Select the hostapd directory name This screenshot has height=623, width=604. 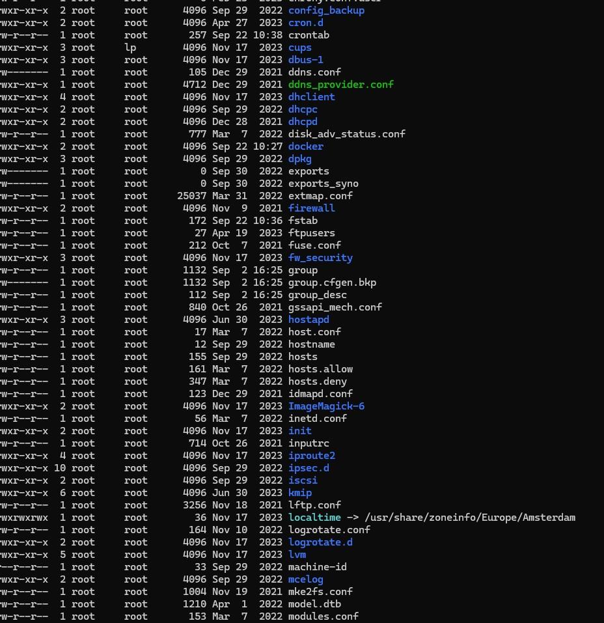click(309, 320)
